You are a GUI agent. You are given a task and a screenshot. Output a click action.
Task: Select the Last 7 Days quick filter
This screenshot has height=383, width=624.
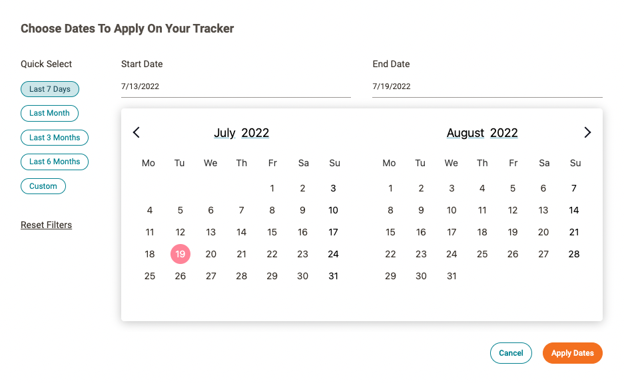pyautogui.click(x=50, y=89)
